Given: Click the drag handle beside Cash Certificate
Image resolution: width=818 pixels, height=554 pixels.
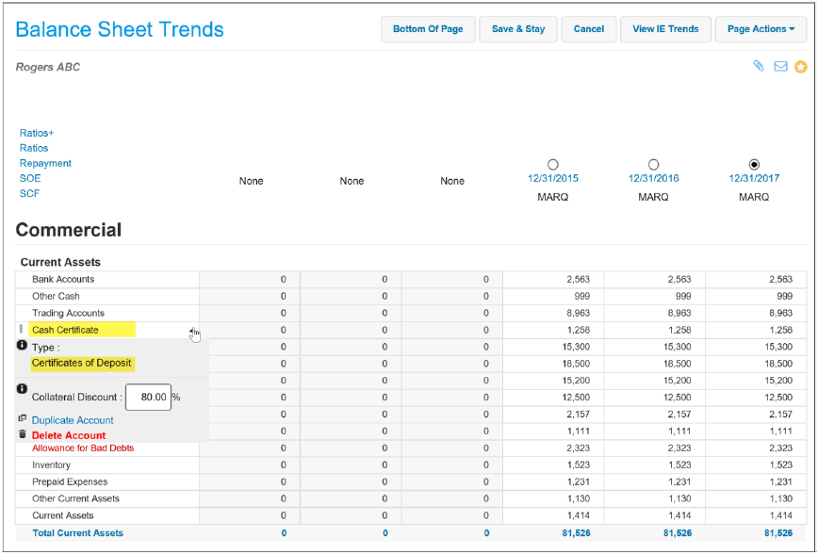Looking at the screenshot, I should (21, 329).
